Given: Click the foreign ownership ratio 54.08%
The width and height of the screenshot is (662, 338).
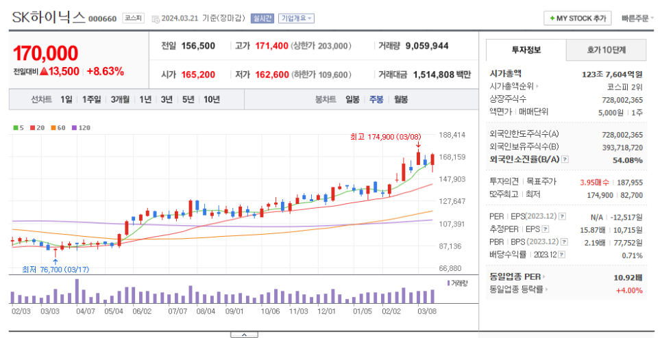Looking at the screenshot, I should click(628, 160).
